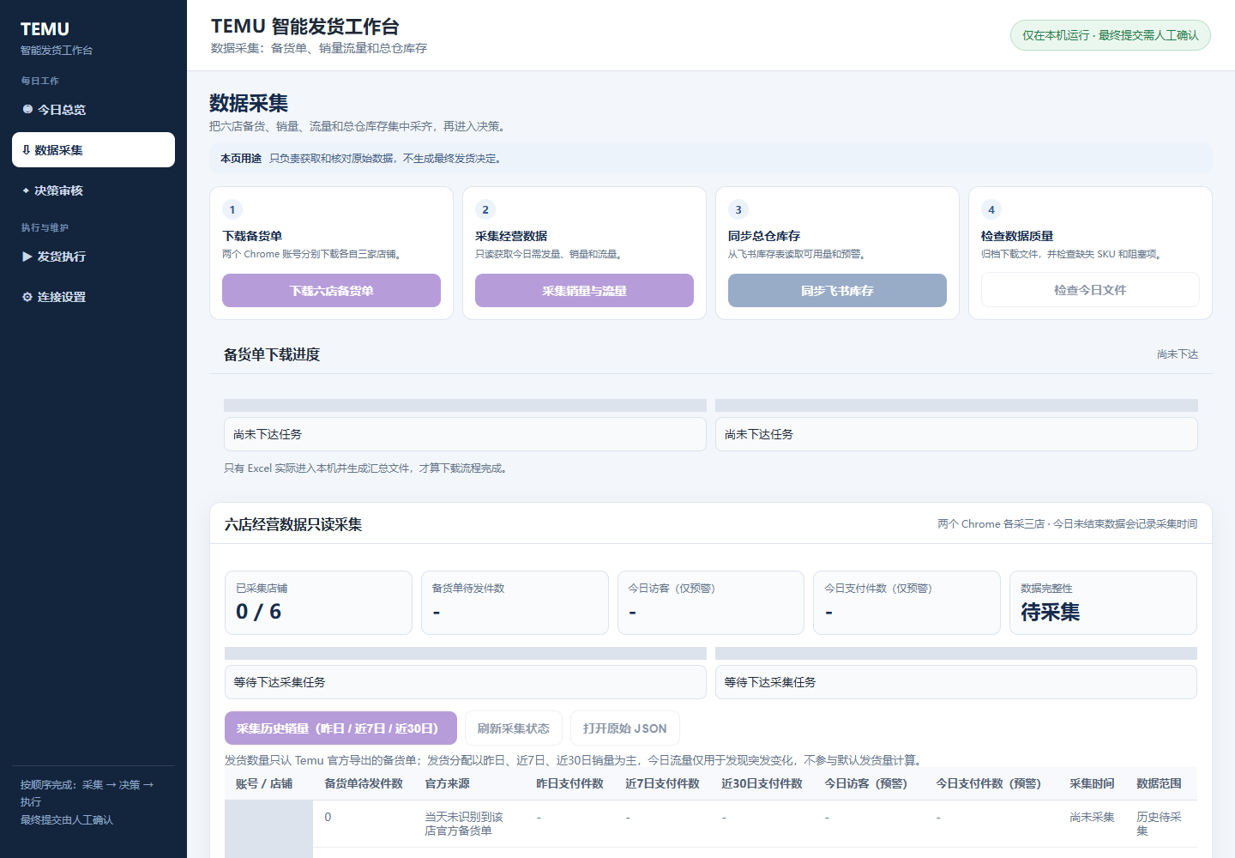The image size is (1235, 858).
Task: Open the raw data via 打开原始 JSON
Action: (624, 728)
